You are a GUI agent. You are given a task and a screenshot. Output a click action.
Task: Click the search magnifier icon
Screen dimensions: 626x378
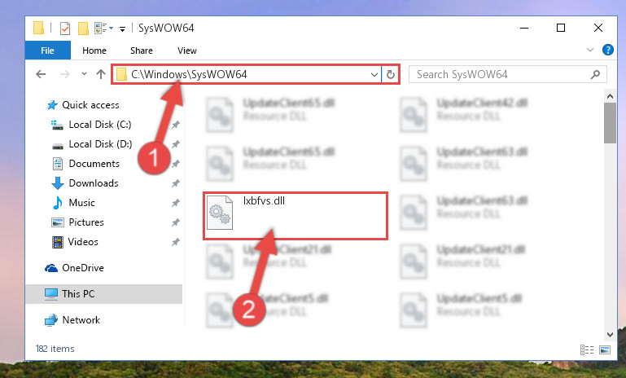pyautogui.click(x=595, y=74)
